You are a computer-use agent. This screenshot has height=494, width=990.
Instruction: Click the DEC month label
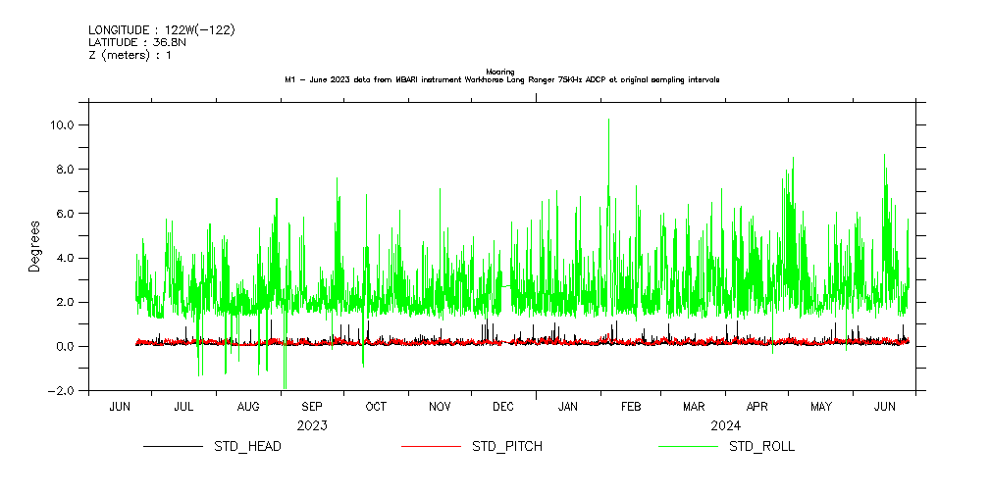pyautogui.click(x=503, y=407)
